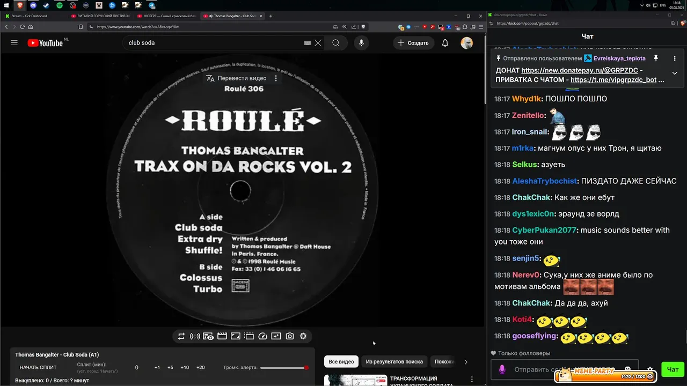Viewport: 687px width, 386px height.
Task: Open the donatepay.ru donation link
Action: tap(580, 70)
